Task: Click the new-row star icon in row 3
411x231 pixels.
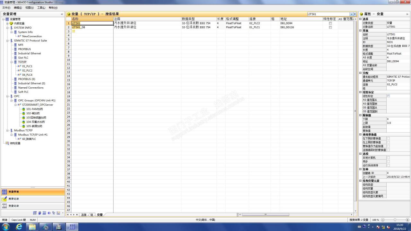Action: 74,31
